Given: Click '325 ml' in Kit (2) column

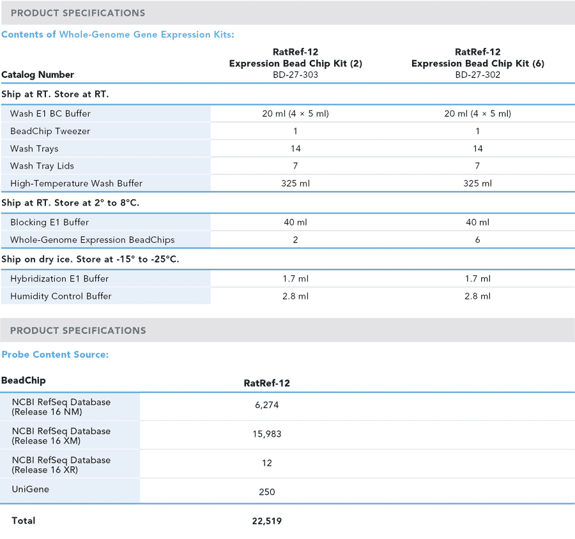Looking at the screenshot, I should tap(295, 183).
